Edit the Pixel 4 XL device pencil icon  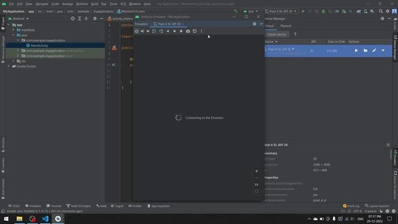[374, 50]
